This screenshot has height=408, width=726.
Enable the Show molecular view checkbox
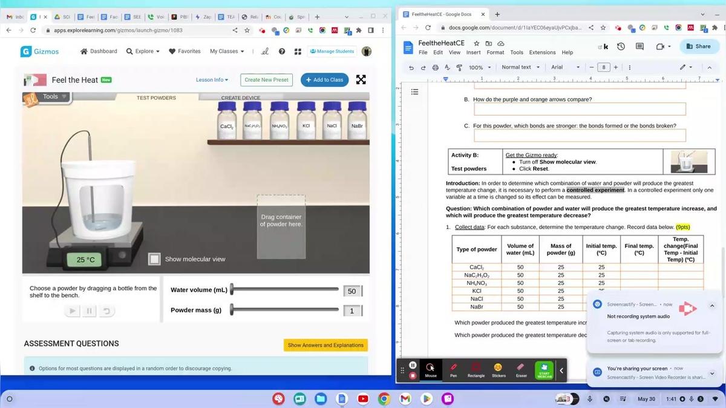(x=155, y=259)
